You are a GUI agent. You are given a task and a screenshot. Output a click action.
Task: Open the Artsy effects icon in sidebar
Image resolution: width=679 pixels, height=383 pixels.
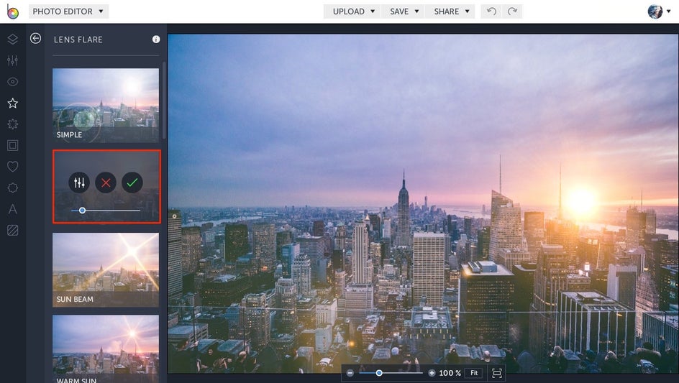(12, 124)
